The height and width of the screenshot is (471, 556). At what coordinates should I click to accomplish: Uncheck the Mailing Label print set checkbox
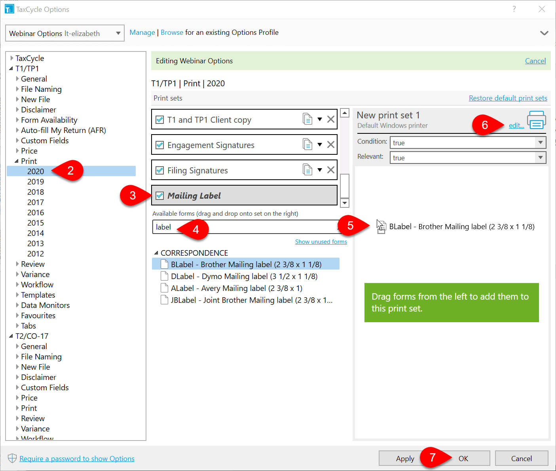[x=160, y=196]
